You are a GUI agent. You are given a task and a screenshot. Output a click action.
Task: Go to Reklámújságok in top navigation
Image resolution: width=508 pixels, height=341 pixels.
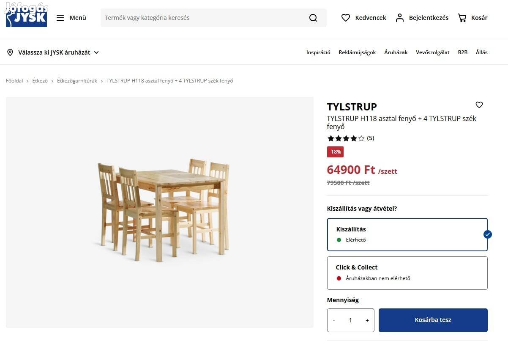(x=357, y=52)
